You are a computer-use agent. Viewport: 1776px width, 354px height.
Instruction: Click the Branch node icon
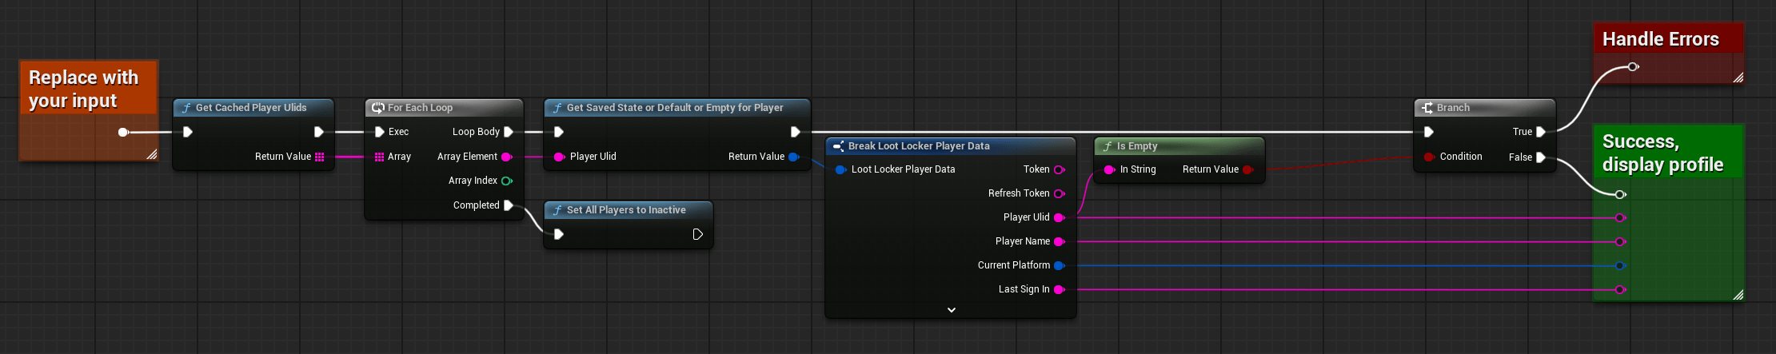pyautogui.click(x=1427, y=108)
